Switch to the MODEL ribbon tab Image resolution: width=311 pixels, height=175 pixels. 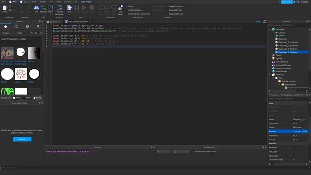pos(43,2)
